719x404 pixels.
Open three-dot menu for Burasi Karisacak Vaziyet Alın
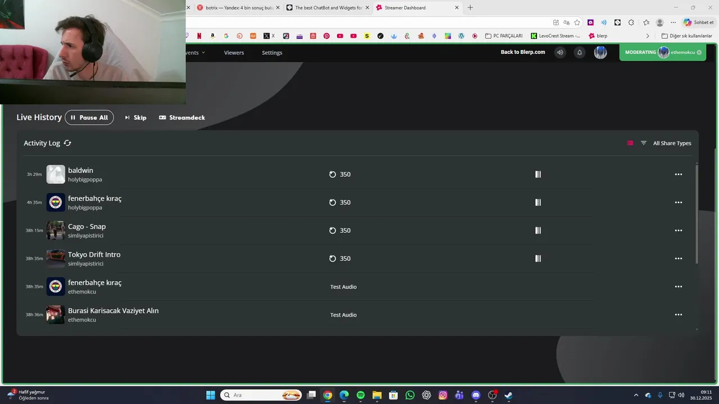coord(679,315)
